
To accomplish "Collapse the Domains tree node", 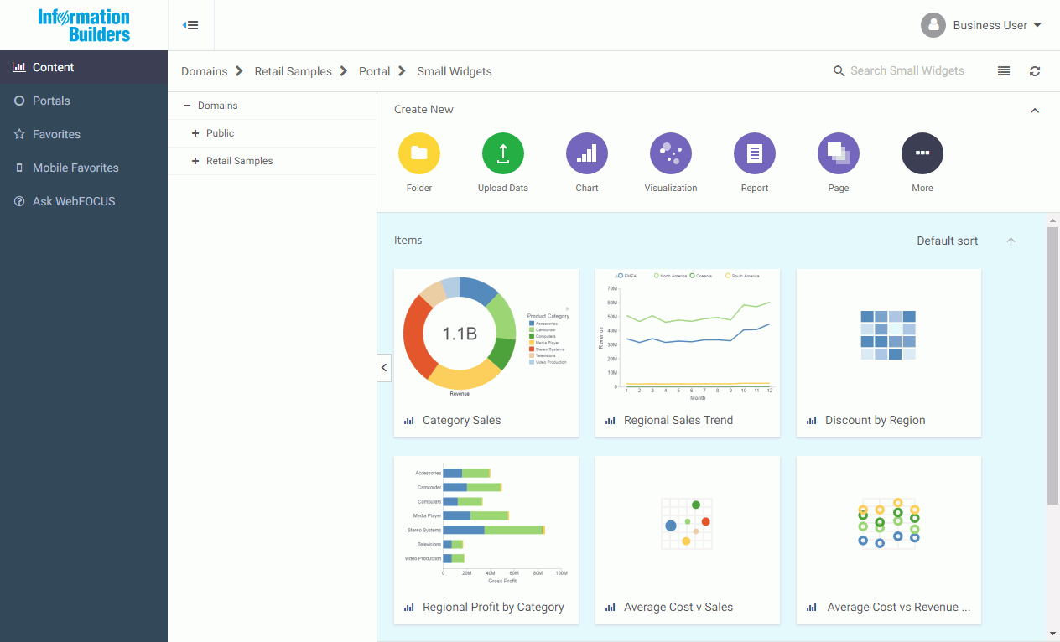I will [x=187, y=106].
